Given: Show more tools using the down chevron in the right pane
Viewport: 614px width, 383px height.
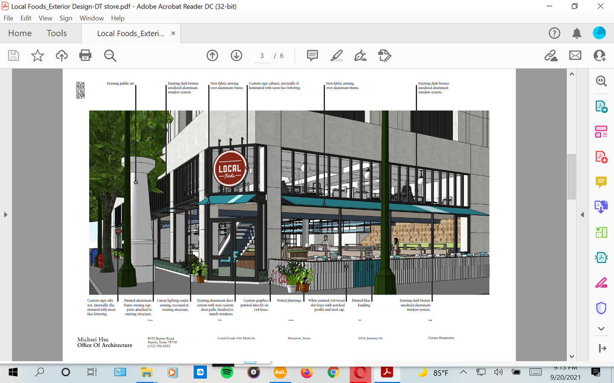Looking at the screenshot, I should tap(601, 329).
